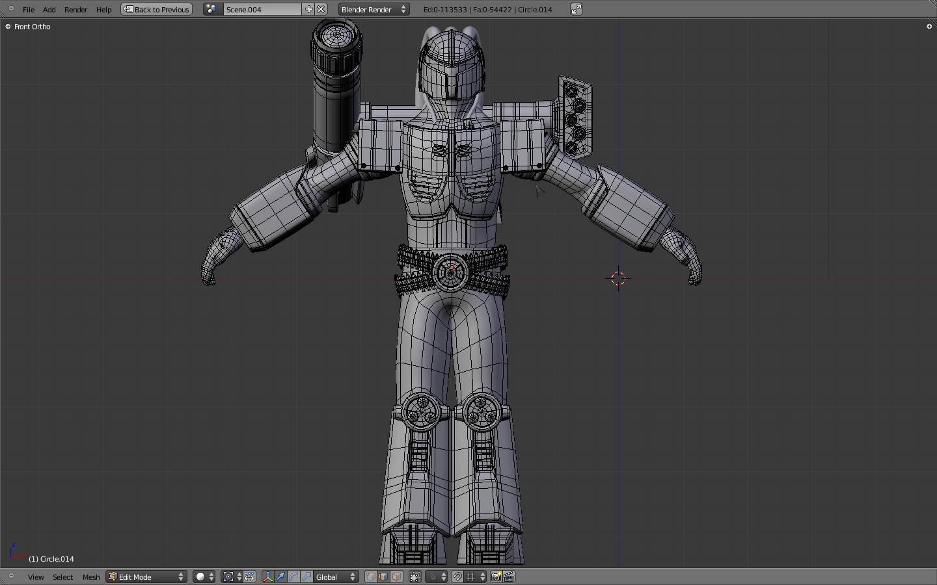The image size is (937, 585).
Task: Select the scale manipulator icon
Action: 306,577
